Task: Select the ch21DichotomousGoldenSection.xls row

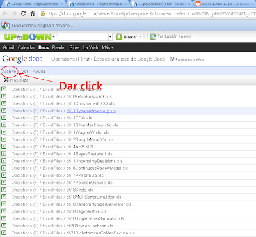Action: click(x=128, y=233)
